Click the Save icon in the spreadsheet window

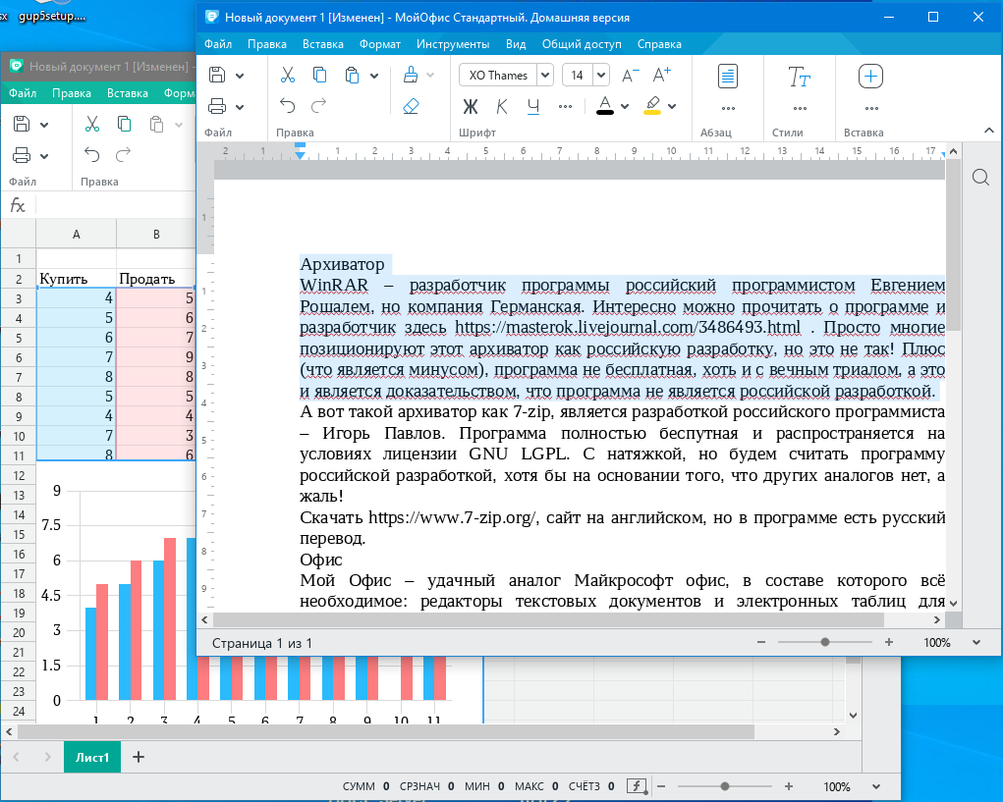tap(22, 124)
